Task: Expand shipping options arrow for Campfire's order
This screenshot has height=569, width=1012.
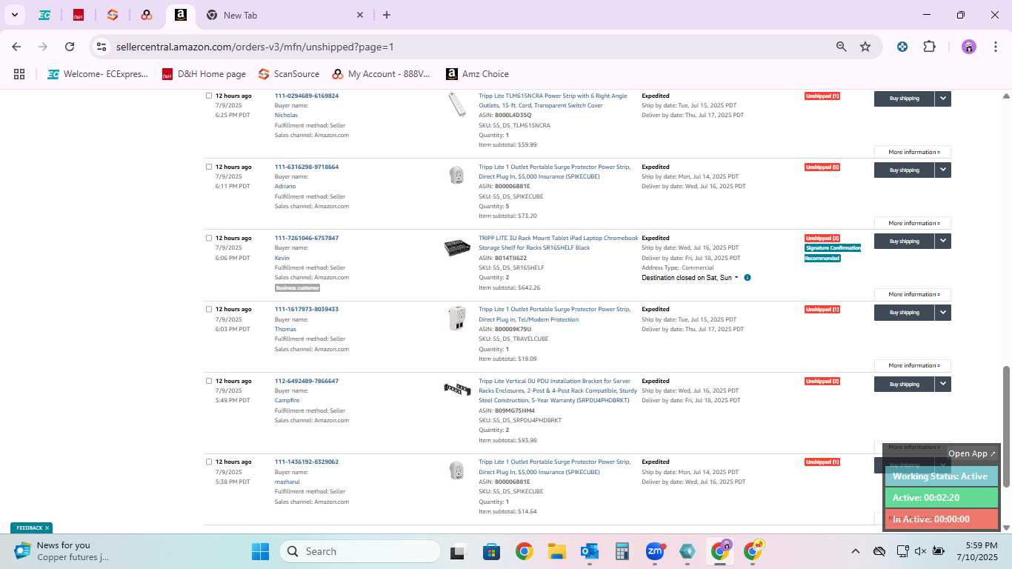Action: point(942,384)
